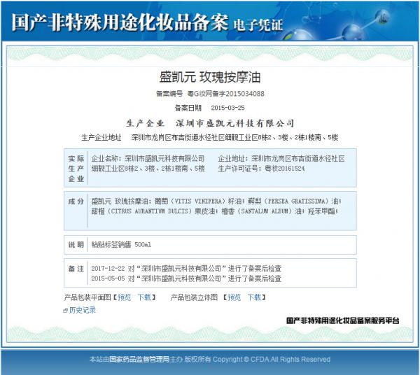Click the ingredient CITRUS AURANTIUM DULCIS 果皮油
The width and height of the screenshot is (420, 375).
click(153, 211)
